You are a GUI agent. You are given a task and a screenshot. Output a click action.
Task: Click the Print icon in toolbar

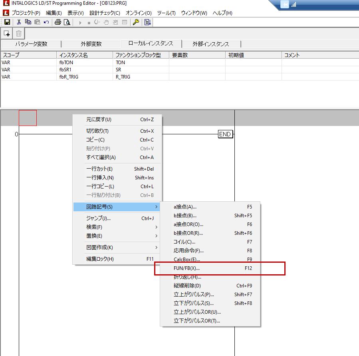point(58,22)
